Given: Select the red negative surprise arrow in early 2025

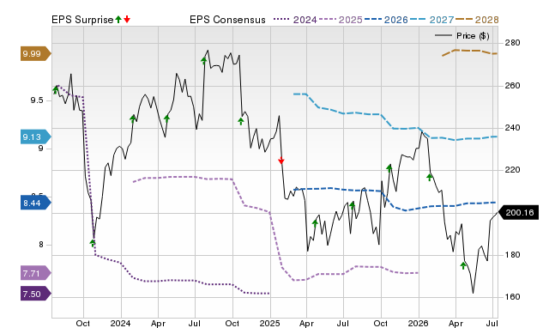Looking at the screenshot, I should tap(281, 161).
